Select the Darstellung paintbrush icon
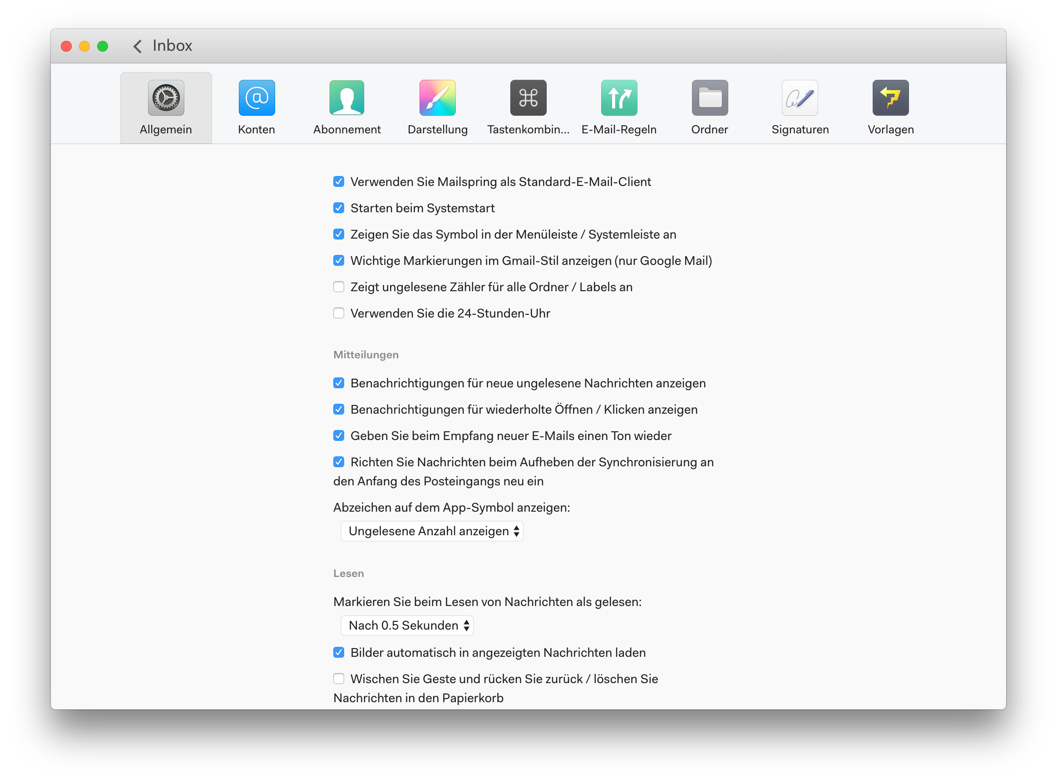Screen dimensions: 1057x782 point(437,98)
